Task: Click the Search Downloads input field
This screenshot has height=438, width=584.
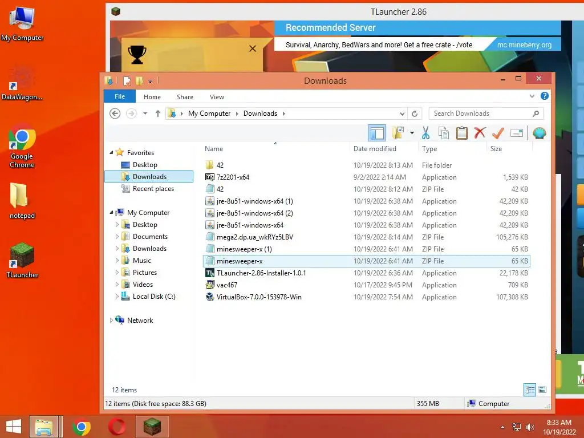Action: (x=486, y=113)
